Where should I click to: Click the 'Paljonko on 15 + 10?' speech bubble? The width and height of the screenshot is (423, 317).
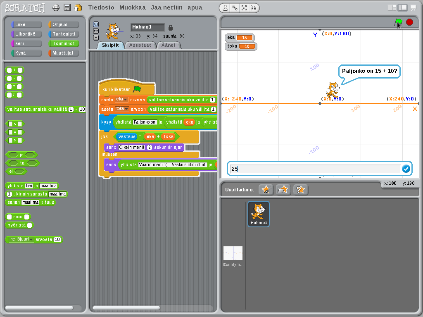point(369,71)
